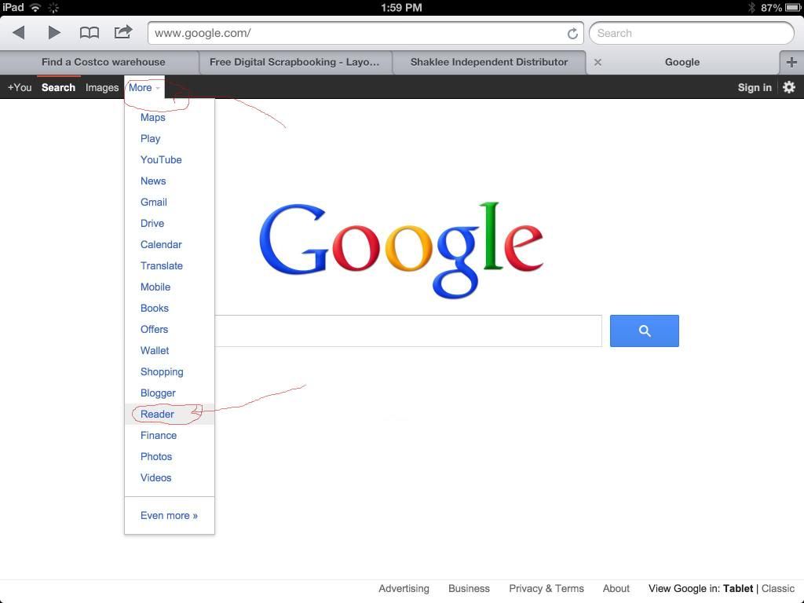Open a new tab with the plus button
Image resolution: width=804 pixels, height=603 pixels.
[791, 62]
